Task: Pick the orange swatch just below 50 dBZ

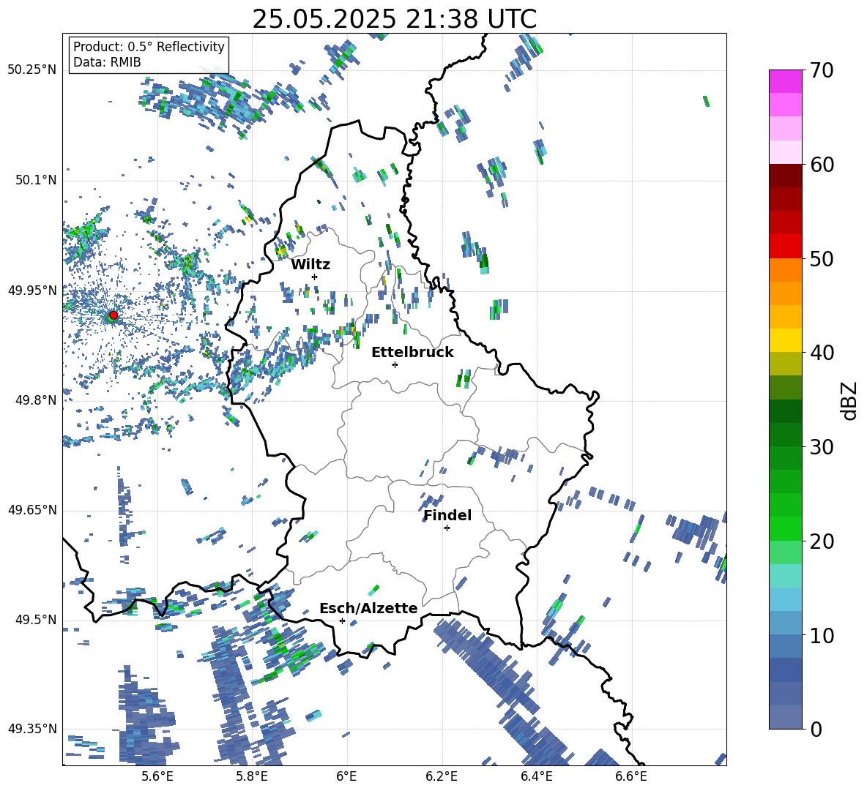Action: [x=785, y=269]
